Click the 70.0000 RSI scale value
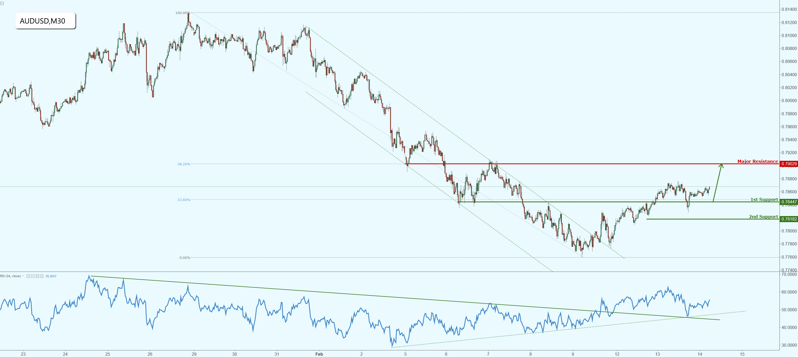The image size is (798, 357). 789,274
